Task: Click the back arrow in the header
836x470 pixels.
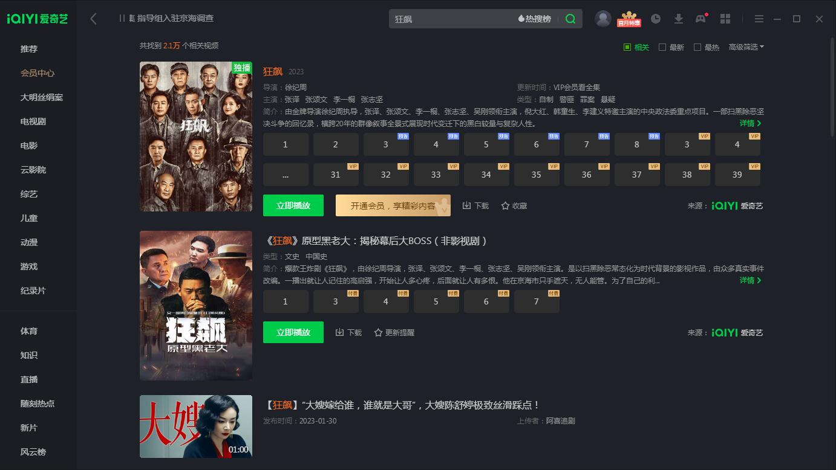Action: click(93, 19)
